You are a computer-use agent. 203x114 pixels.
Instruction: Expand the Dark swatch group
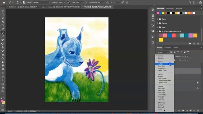[x=158, y=19]
